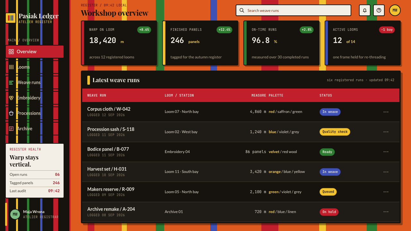Open the Archive section

(x=35, y=129)
